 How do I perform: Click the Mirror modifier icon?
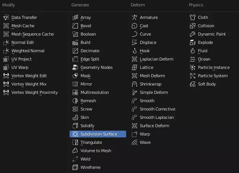75,84
